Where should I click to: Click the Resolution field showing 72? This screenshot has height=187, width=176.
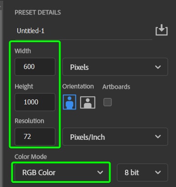point(35,137)
